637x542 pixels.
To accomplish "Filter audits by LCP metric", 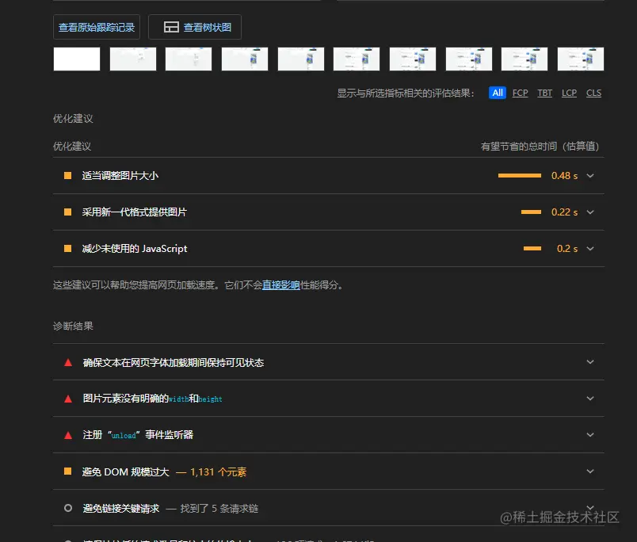I will point(569,93).
